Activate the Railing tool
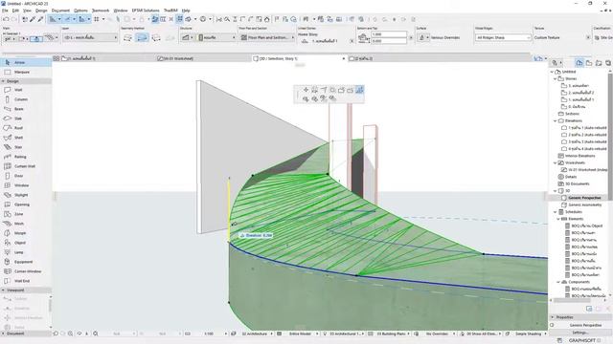 pyautogui.click(x=26, y=157)
